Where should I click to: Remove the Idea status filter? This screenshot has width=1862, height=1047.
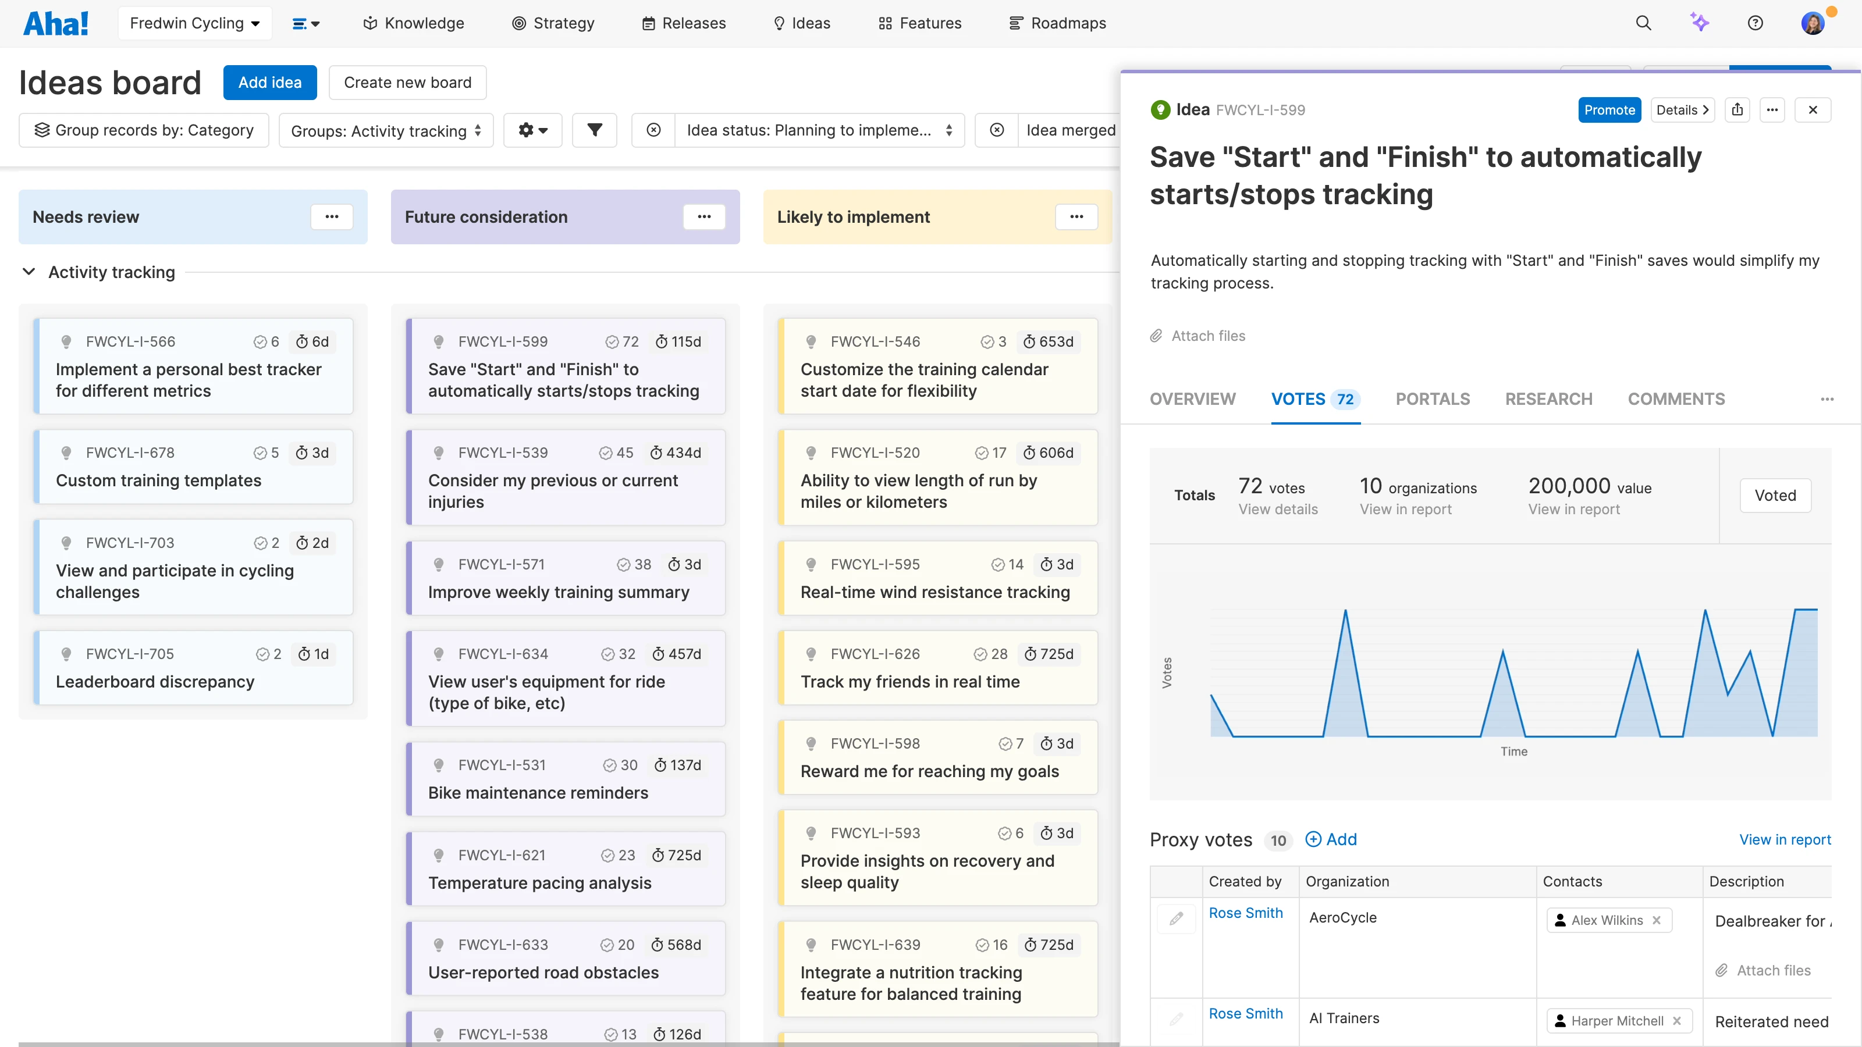pos(653,130)
